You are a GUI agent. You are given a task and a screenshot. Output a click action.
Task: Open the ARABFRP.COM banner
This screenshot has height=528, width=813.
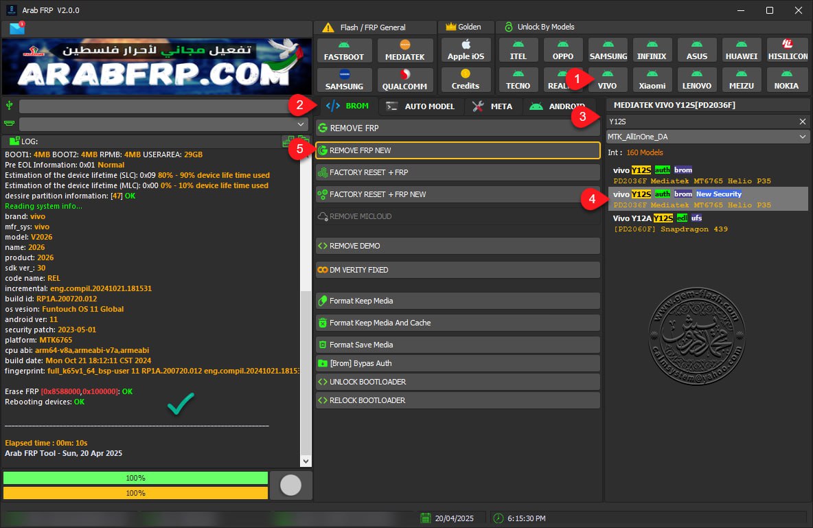[157, 67]
